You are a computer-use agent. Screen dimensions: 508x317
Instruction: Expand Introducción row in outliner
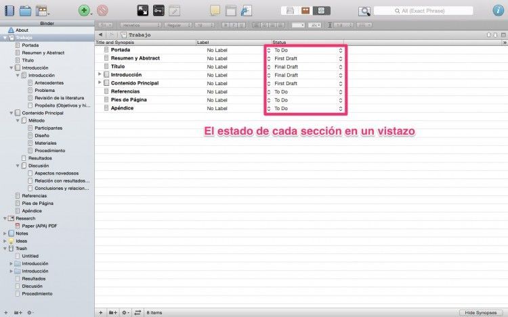coord(100,74)
